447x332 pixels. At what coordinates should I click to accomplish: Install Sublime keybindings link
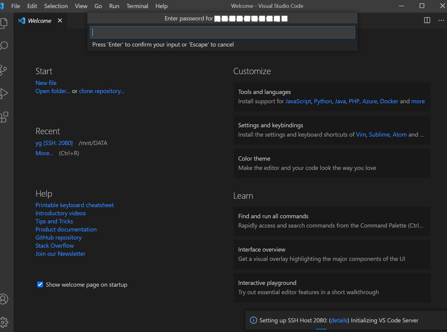click(x=379, y=134)
